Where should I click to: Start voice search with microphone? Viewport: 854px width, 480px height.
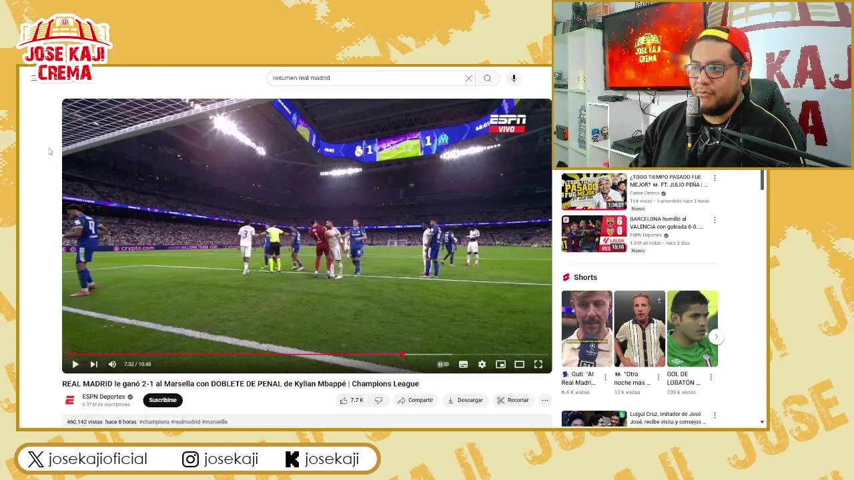(x=514, y=78)
